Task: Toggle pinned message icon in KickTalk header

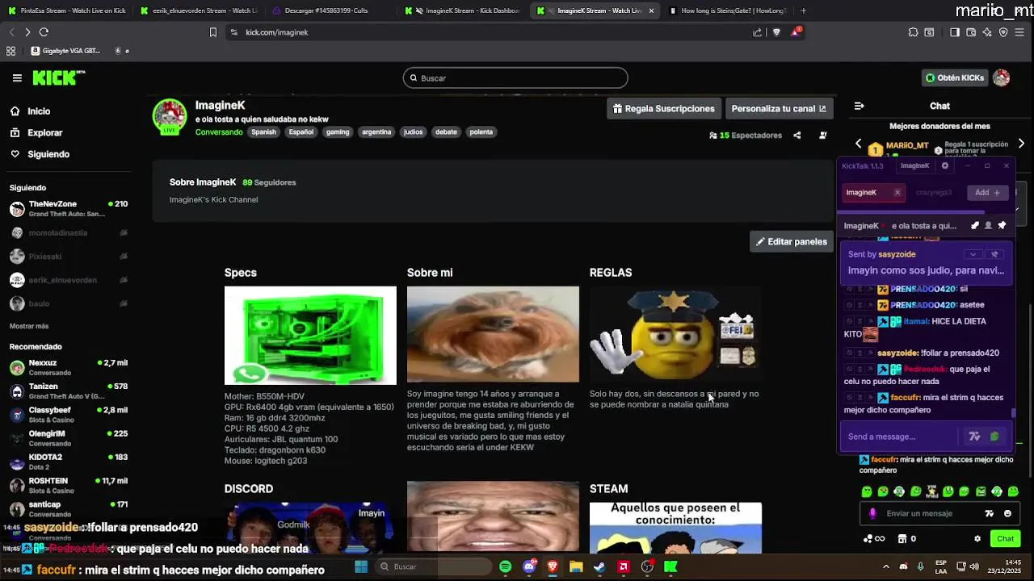Action: tap(1002, 226)
